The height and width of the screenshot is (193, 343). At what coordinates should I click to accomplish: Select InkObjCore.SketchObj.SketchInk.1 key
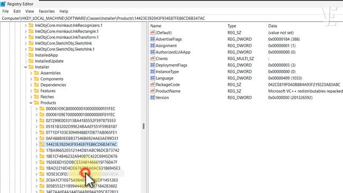pos(65,49)
